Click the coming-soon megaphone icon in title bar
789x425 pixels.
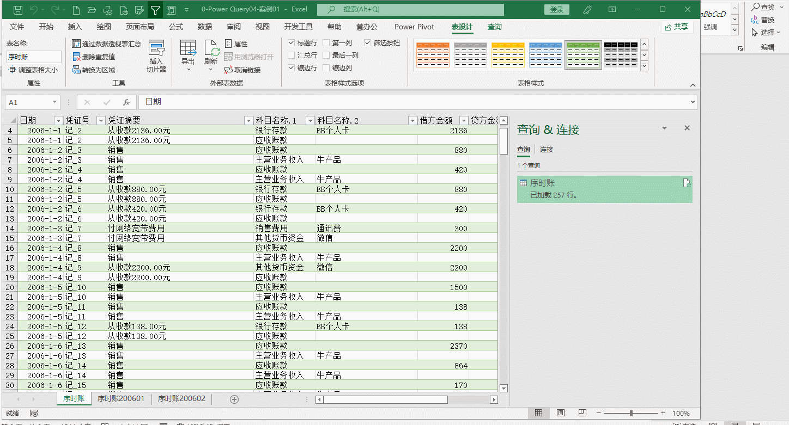click(587, 10)
